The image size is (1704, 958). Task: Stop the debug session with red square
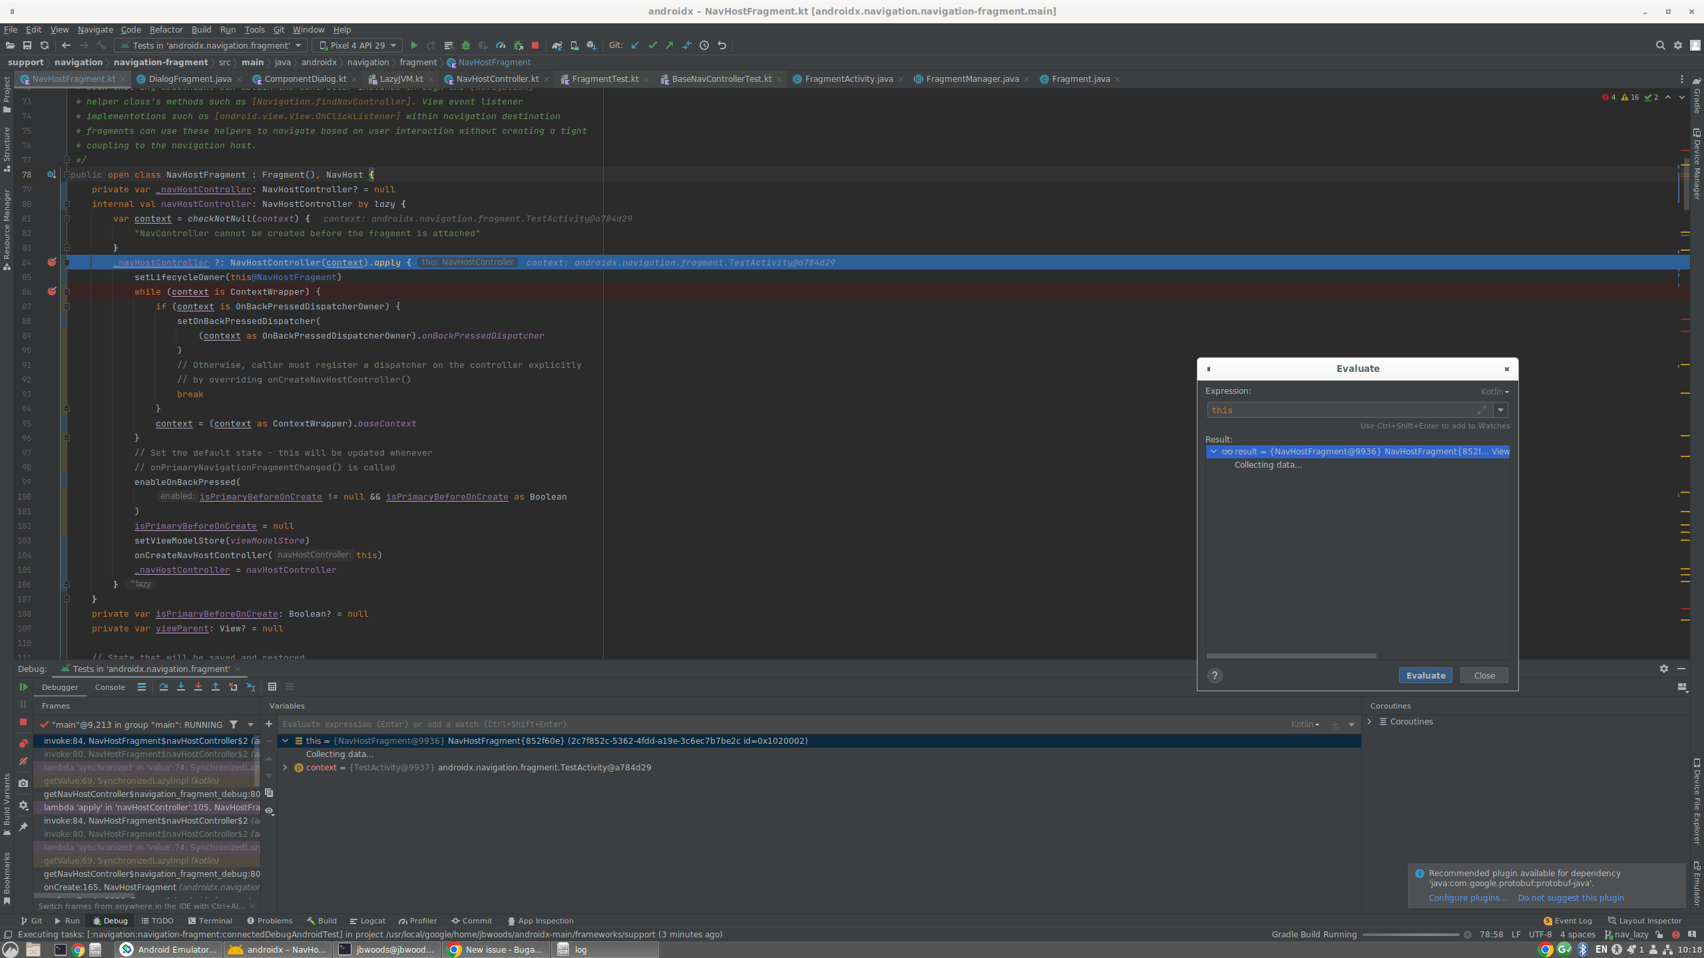coord(23,722)
